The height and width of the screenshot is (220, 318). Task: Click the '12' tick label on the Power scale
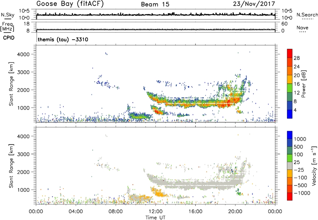[297, 93]
